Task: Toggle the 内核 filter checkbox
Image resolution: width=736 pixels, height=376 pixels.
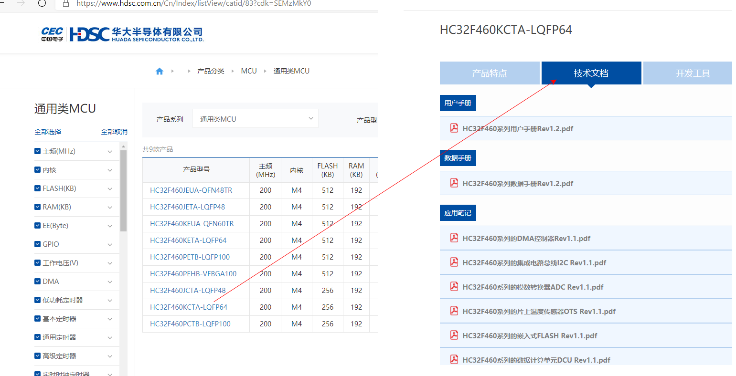Action: pos(37,169)
